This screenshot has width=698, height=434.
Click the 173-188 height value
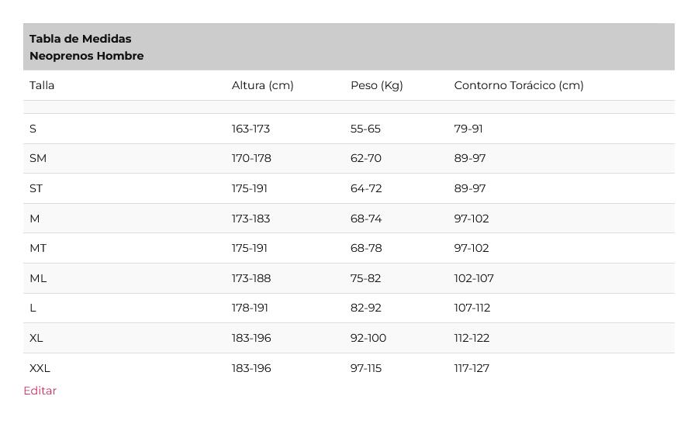pyautogui.click(x=251, y=278)
